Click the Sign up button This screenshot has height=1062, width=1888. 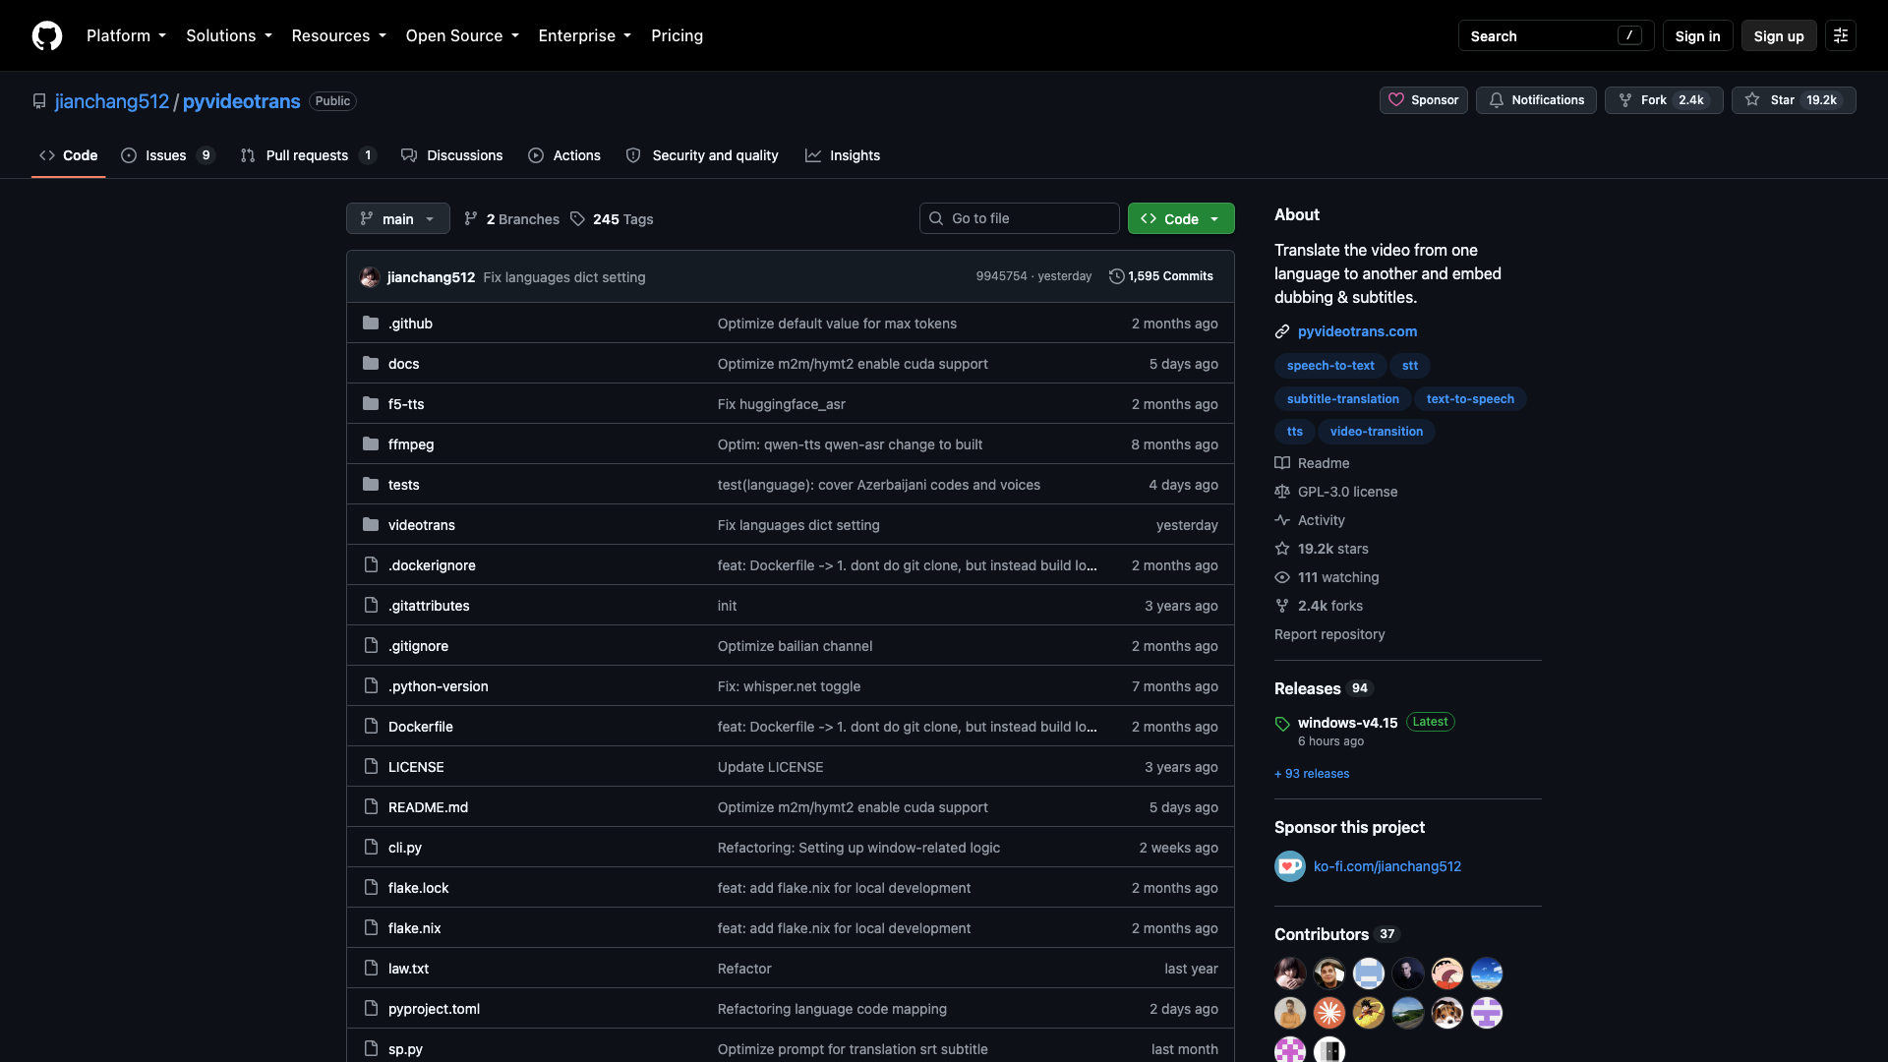[1778, 35]
